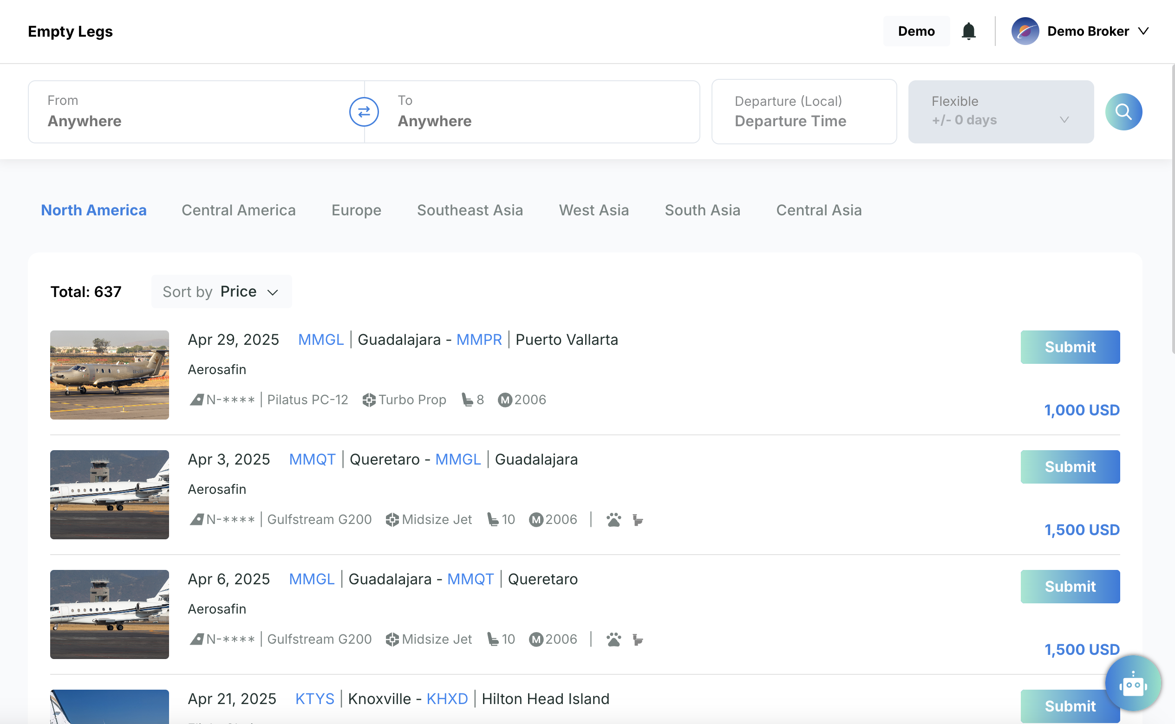The width and height of the screenshot is (1175, 724).
Task: Switch to South Asia tab
Action: click(702, 210)
